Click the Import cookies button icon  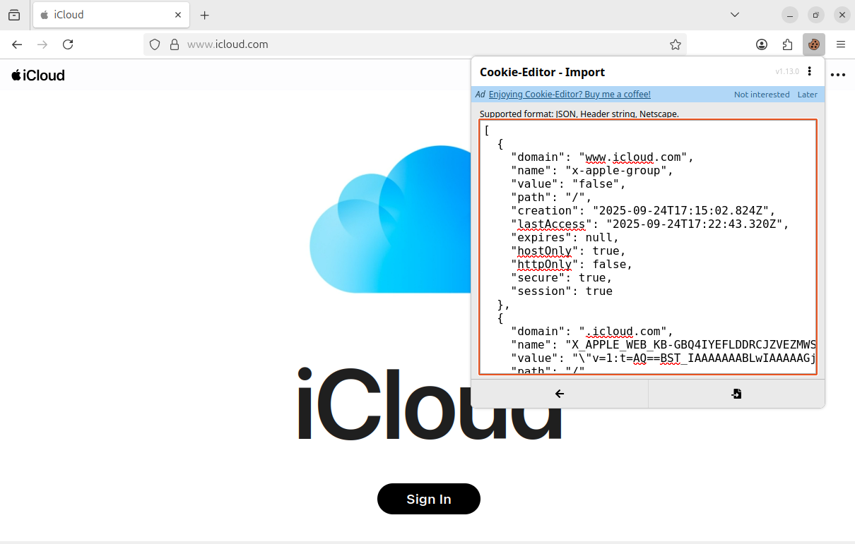tap(736, 394)
